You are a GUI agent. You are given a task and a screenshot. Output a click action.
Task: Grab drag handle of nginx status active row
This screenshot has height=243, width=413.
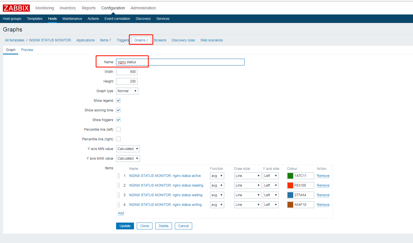(x=119, y=176)
